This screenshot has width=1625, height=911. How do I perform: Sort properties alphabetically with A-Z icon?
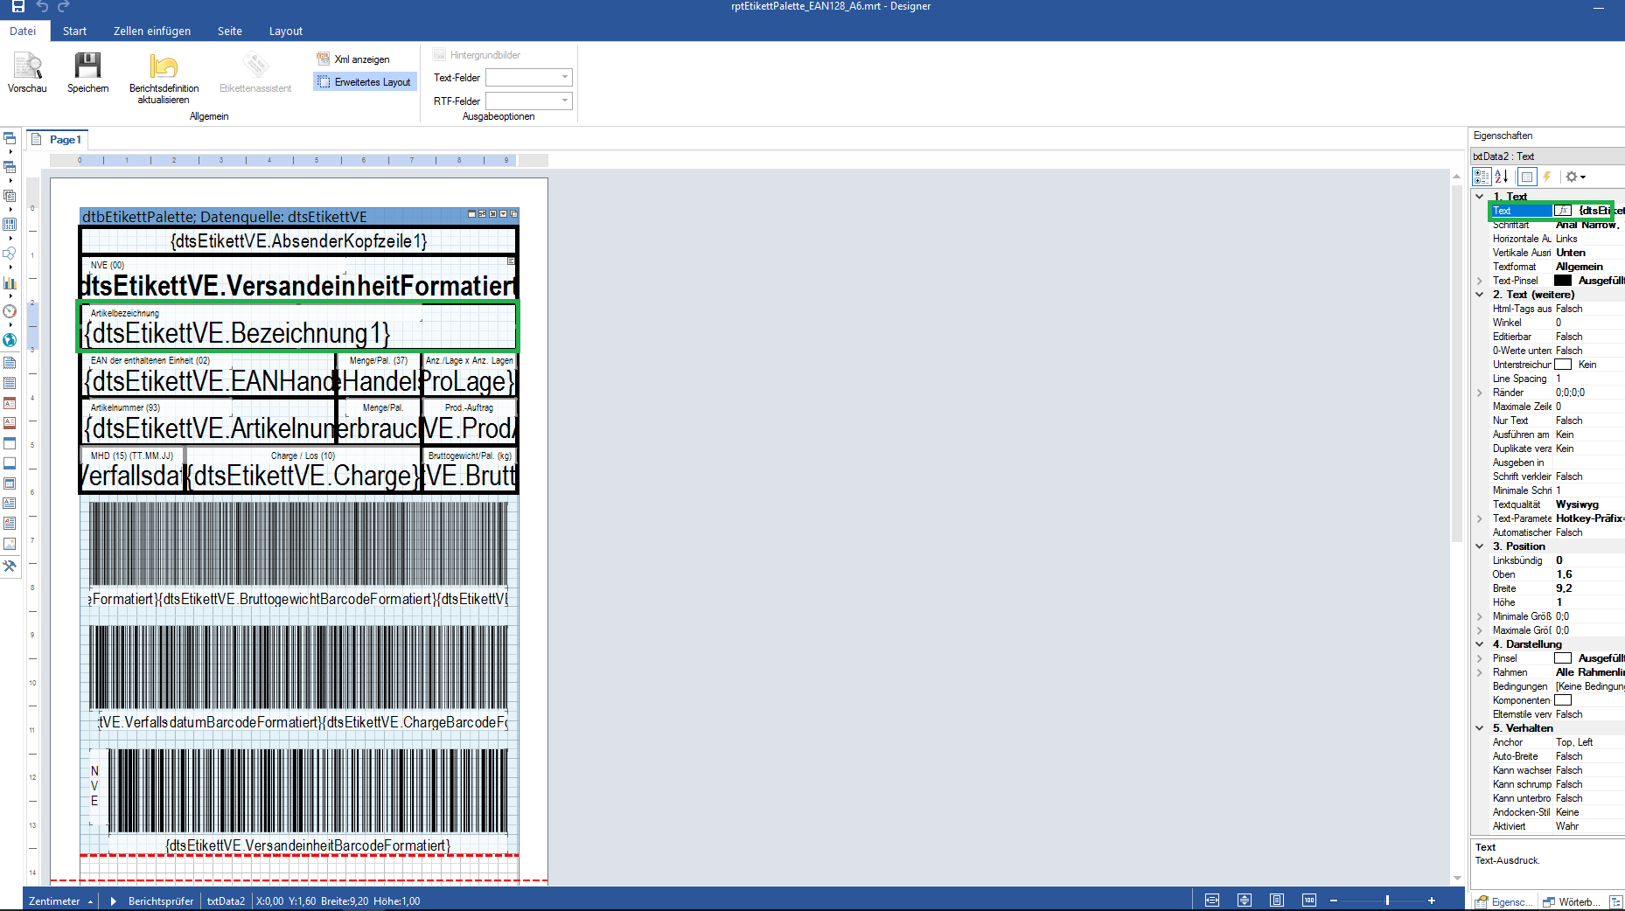tap(1502, 177)
